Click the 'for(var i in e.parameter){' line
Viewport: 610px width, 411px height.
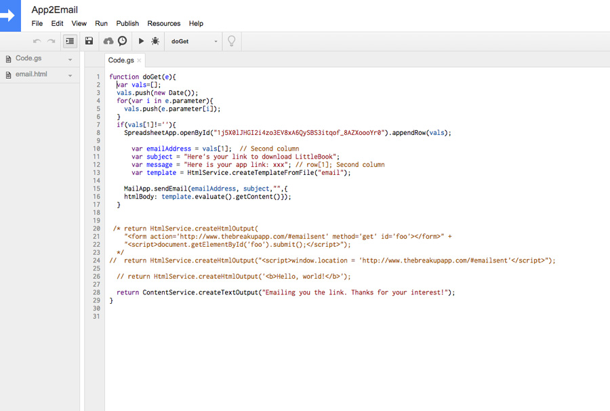pos(165,101)
